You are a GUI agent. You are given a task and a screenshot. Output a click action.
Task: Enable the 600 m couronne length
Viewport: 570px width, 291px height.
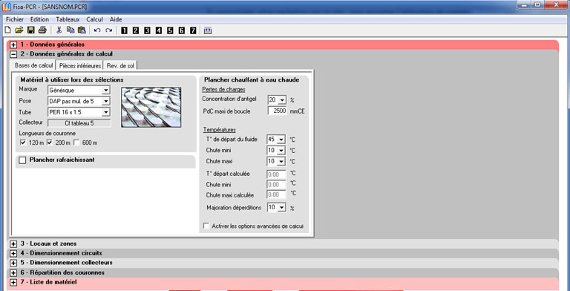pyautogui.click(x=76, y=143)
